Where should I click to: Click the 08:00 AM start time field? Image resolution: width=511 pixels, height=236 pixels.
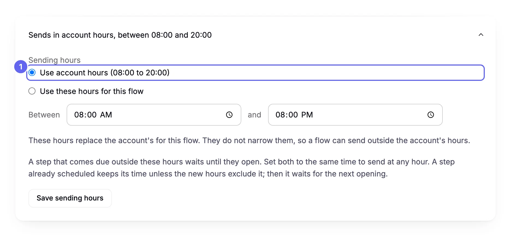(154, 115)
